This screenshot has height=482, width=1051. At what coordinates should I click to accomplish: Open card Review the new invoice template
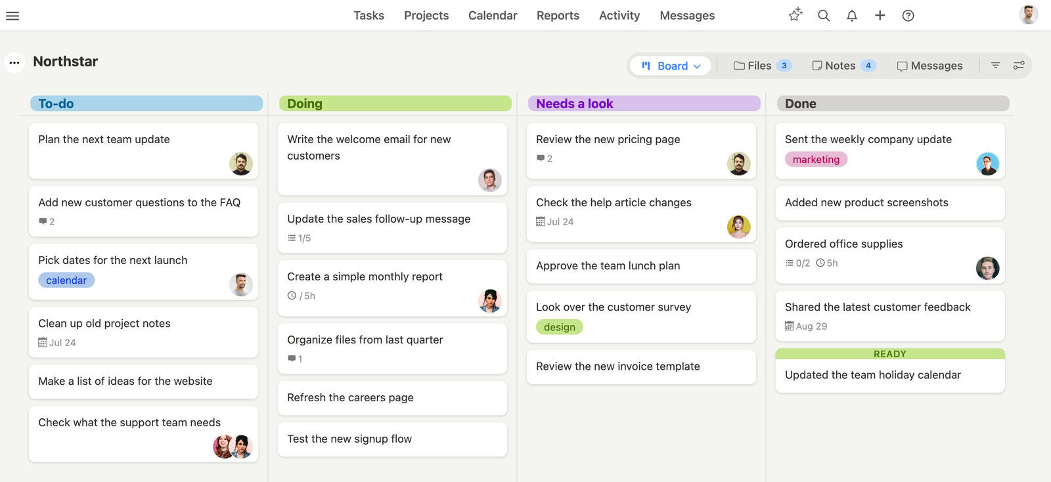(x=641, y=366)
